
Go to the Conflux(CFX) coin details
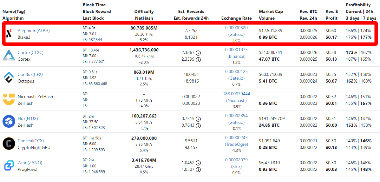[30, 74]
